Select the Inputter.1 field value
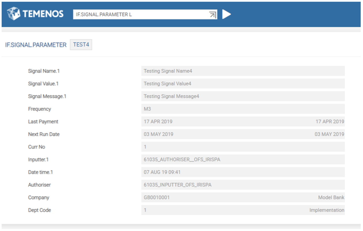363x231 pixels. tap(243, 159)
